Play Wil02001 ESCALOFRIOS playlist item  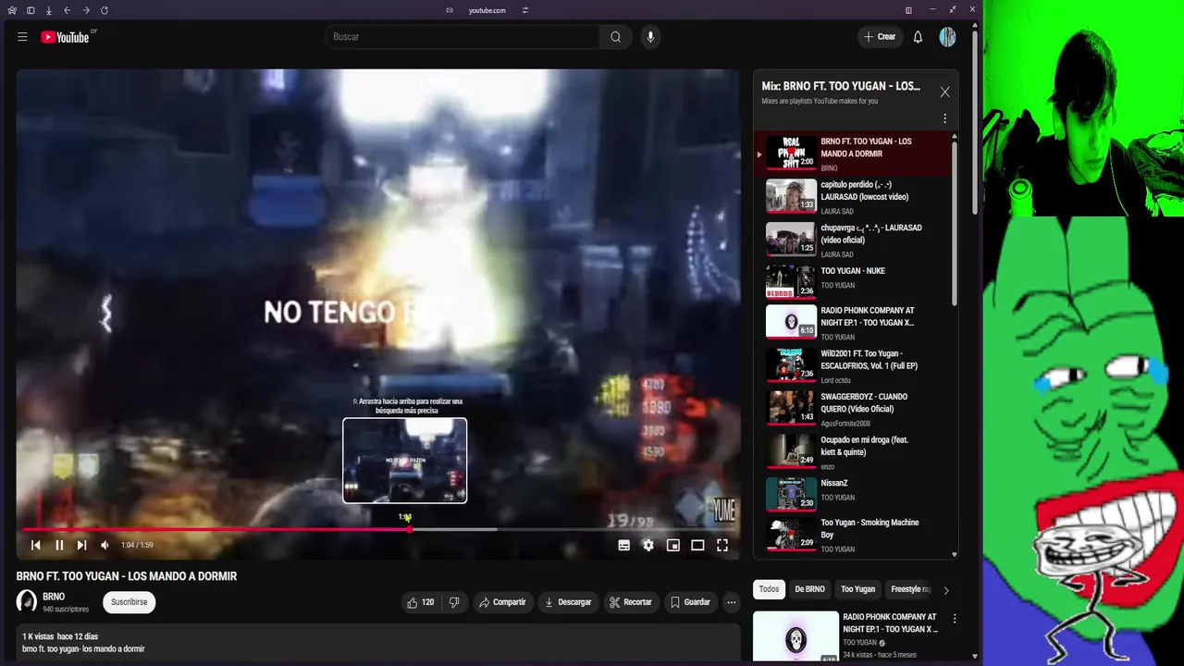[853, 365]
